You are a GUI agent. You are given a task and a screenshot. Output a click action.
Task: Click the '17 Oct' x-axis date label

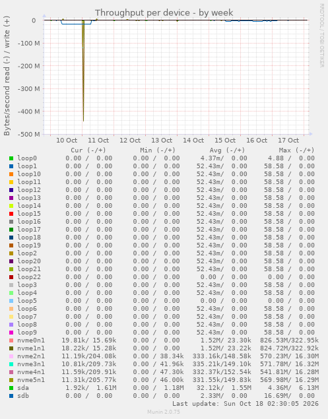click(288, 141)
